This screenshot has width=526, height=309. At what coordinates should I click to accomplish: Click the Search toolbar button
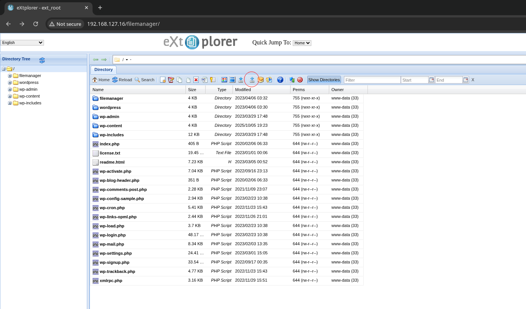click(144, 80)
